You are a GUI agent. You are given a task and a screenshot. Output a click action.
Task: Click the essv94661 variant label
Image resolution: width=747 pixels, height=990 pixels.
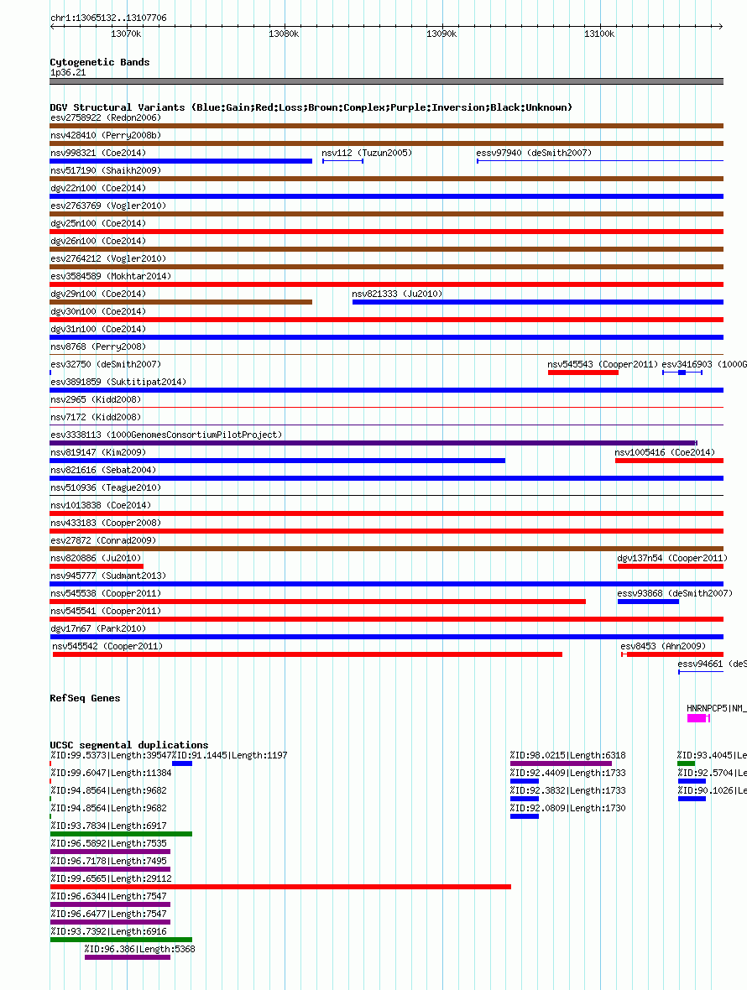[x=713, y=665]
